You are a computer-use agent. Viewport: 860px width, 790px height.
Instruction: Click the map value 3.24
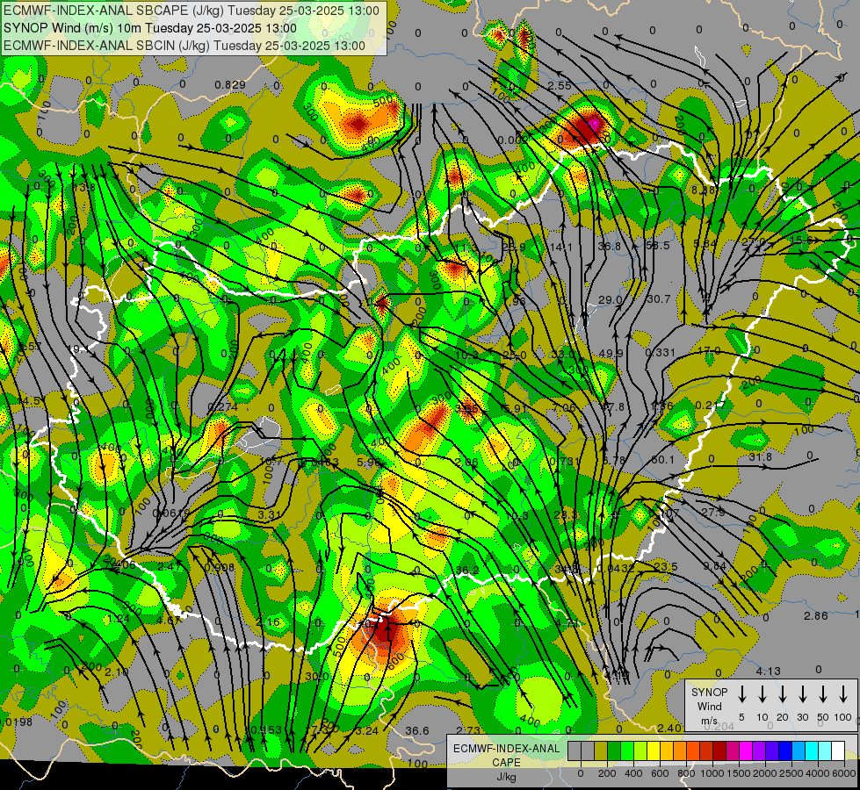click(367, 731)
